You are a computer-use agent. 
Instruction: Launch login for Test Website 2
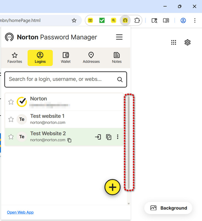coord(98,137)
